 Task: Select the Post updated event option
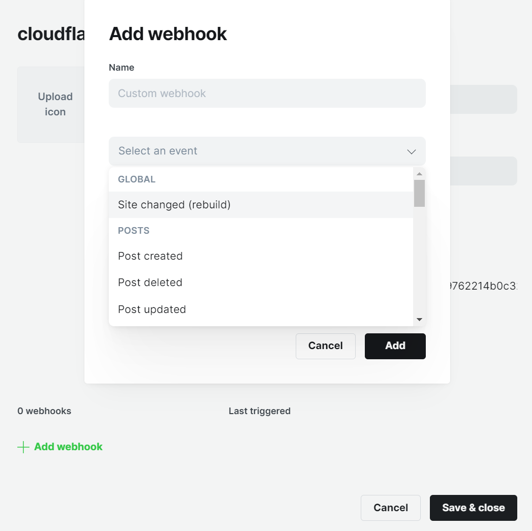click(152, 309)
